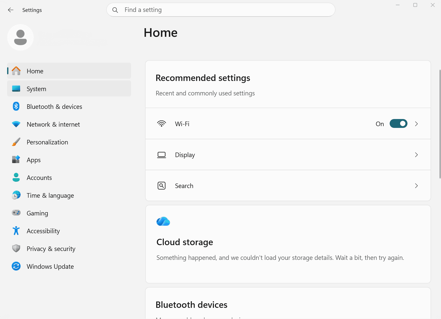Open Personalization settings
The width and height of the screenshot is (441, 319).
pos(69,142)
